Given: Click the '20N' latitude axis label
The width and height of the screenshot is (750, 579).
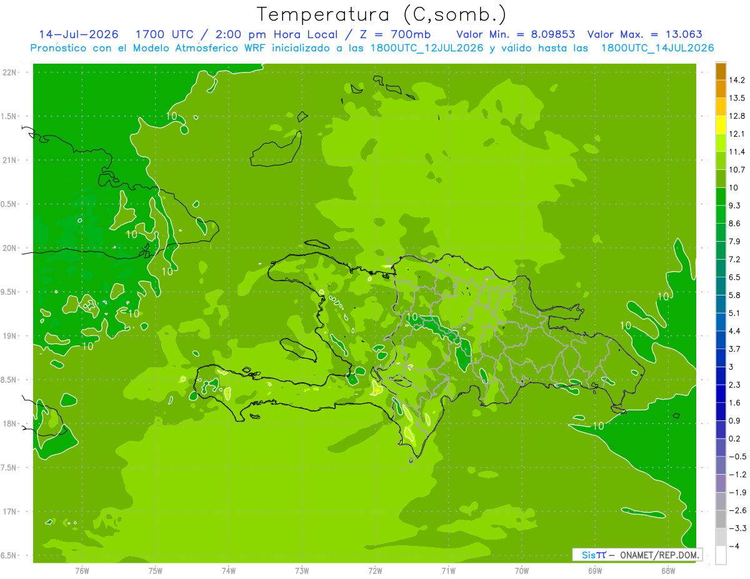Looking at the screenshot, I should (9, 249).
